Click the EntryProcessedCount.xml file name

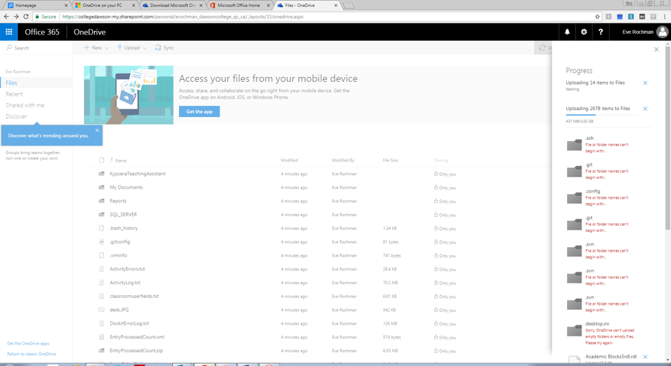137,337
